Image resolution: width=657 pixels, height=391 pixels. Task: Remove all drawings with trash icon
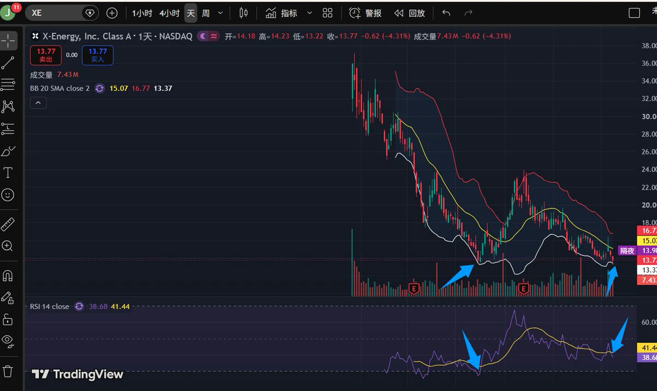click(8, 371)
